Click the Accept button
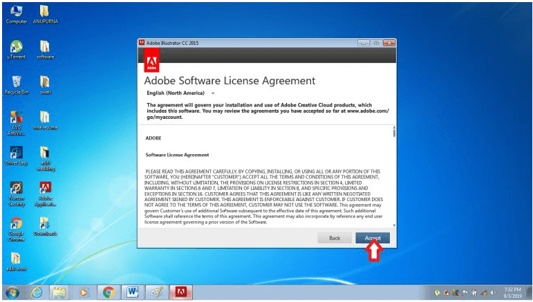This screenshot has width=533, height=302. [x=373, y=238]
